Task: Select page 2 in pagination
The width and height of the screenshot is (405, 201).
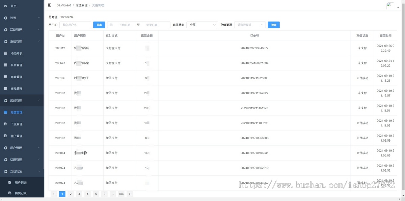Action: pos(71,194)
